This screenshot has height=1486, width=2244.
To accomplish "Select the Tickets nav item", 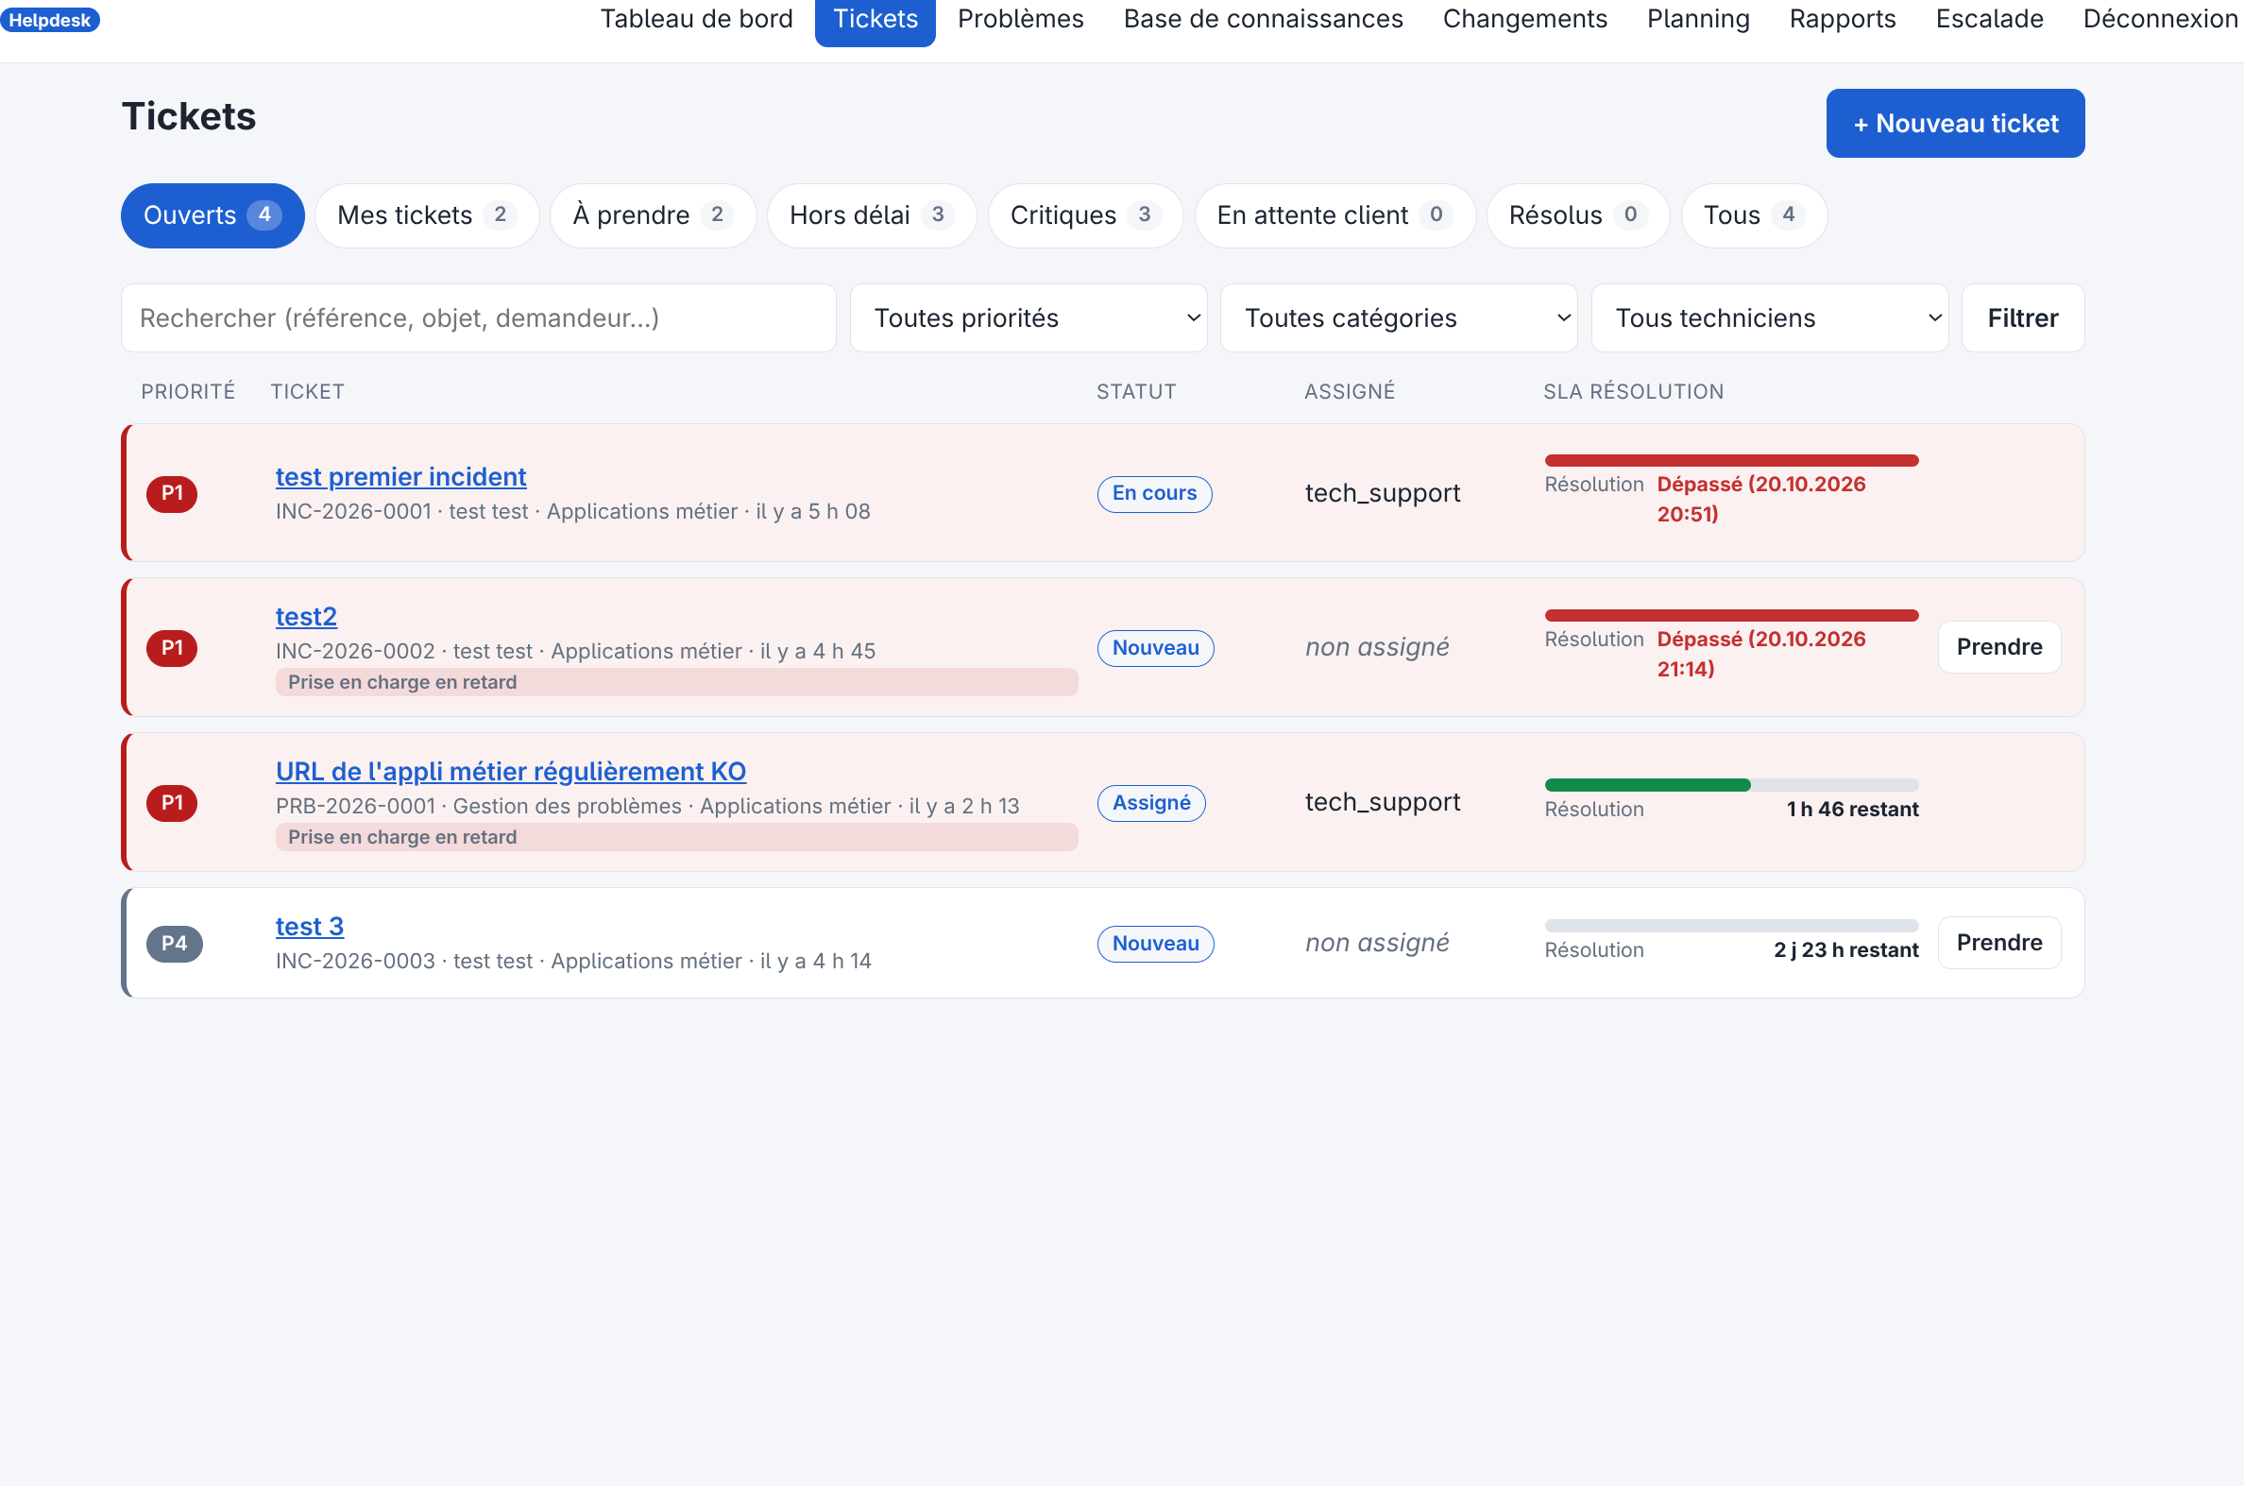I will point(875,19).
